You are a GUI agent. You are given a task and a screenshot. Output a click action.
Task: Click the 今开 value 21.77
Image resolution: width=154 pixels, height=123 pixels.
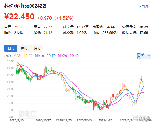coord(18,27)
